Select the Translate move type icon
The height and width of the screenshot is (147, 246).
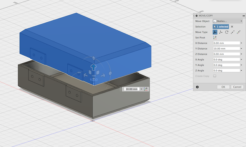[221, 32]
